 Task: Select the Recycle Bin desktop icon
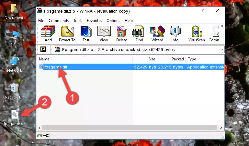[x=15, y=91]
